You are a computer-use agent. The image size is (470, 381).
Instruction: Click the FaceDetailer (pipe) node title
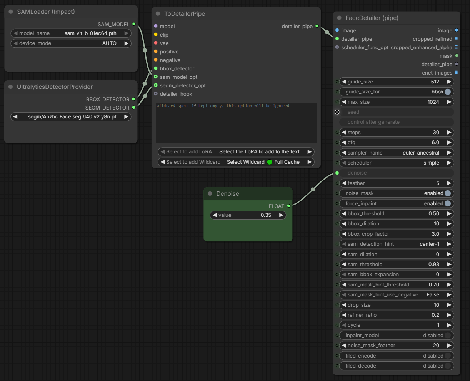[x=372, y=18]
